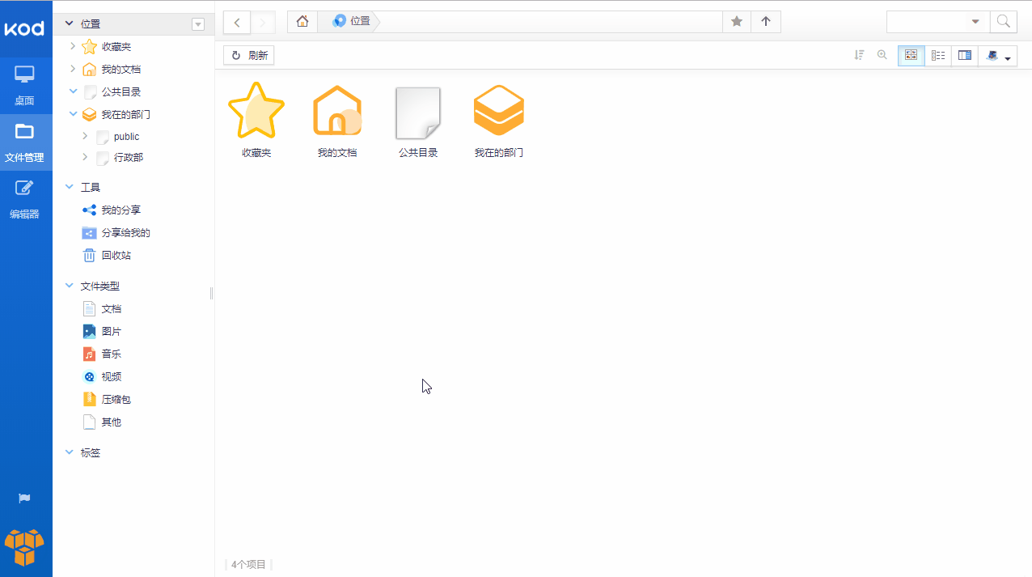The height and width of the screenshot is (577, 1032).
Task: Open the 编辑器 editor app
Action: [25, 199]
